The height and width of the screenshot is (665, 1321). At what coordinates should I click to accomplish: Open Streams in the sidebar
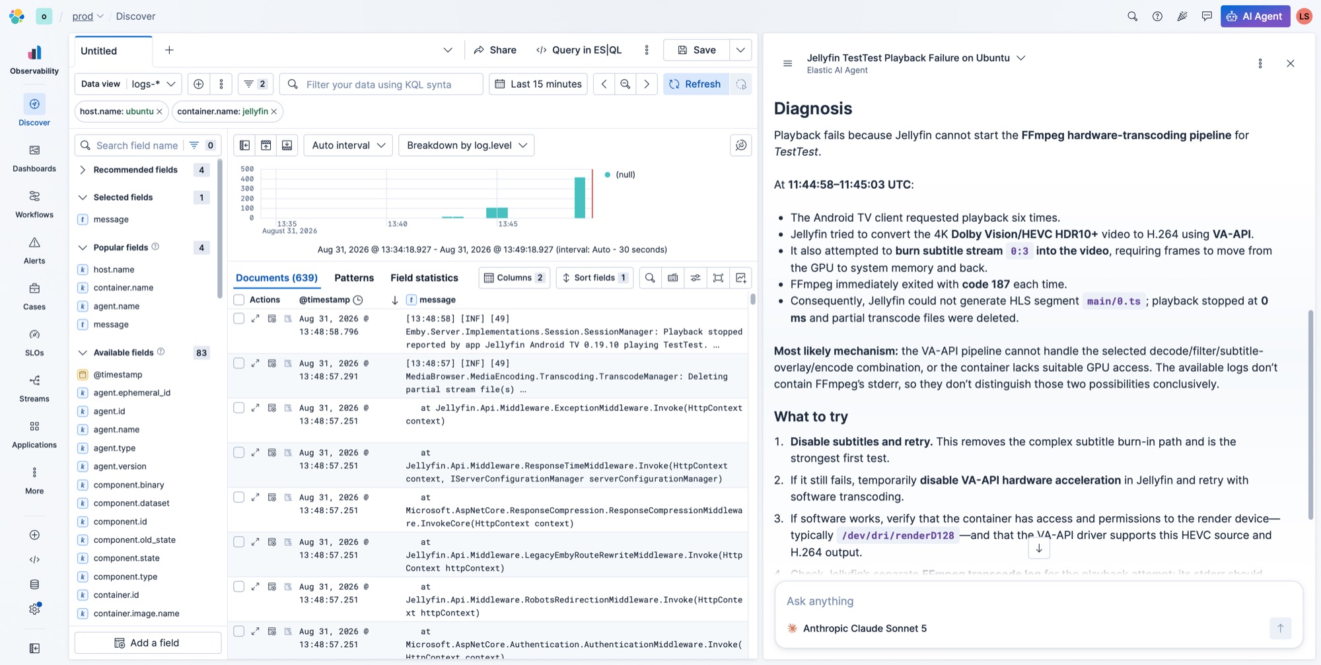[x=34, y=389]
